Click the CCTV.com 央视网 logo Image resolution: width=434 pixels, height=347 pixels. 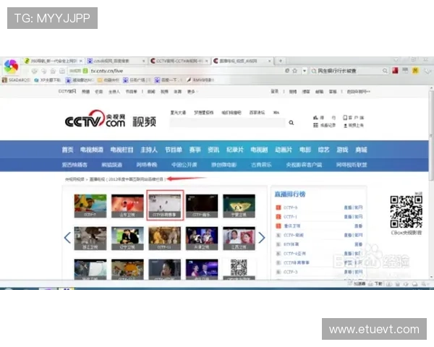click(95, 119)
